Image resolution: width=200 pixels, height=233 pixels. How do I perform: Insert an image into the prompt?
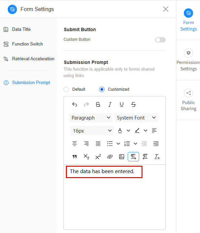coord(122,157)
